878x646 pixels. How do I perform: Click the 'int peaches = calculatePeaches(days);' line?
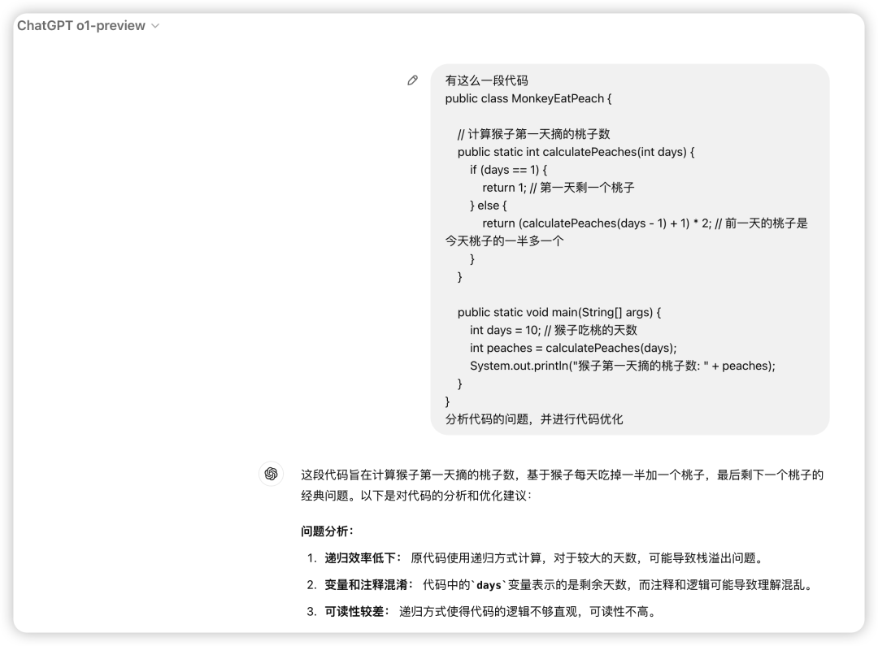572,348
